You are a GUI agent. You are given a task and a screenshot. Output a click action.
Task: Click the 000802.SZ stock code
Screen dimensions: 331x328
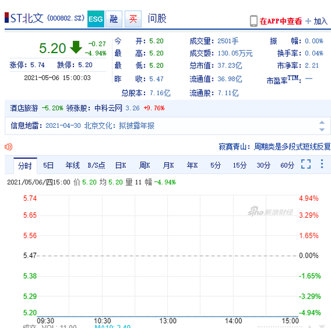click(66, 18)
